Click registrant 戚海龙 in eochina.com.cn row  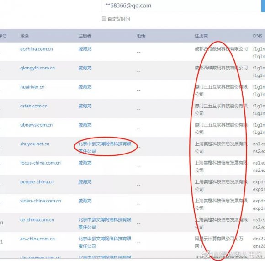pos(85,49)
